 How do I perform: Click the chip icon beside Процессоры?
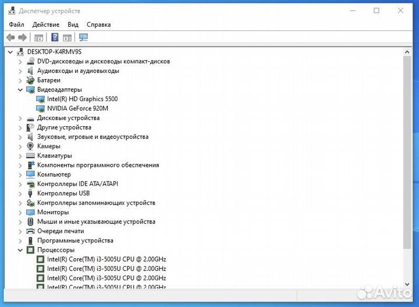coord(30,250)
